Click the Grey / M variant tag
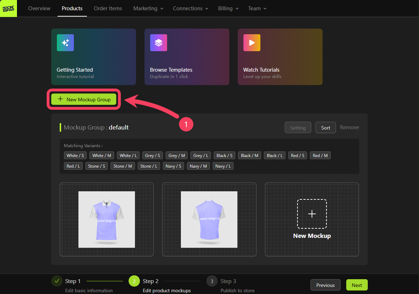419x294 pixels. tap(177, 155)
